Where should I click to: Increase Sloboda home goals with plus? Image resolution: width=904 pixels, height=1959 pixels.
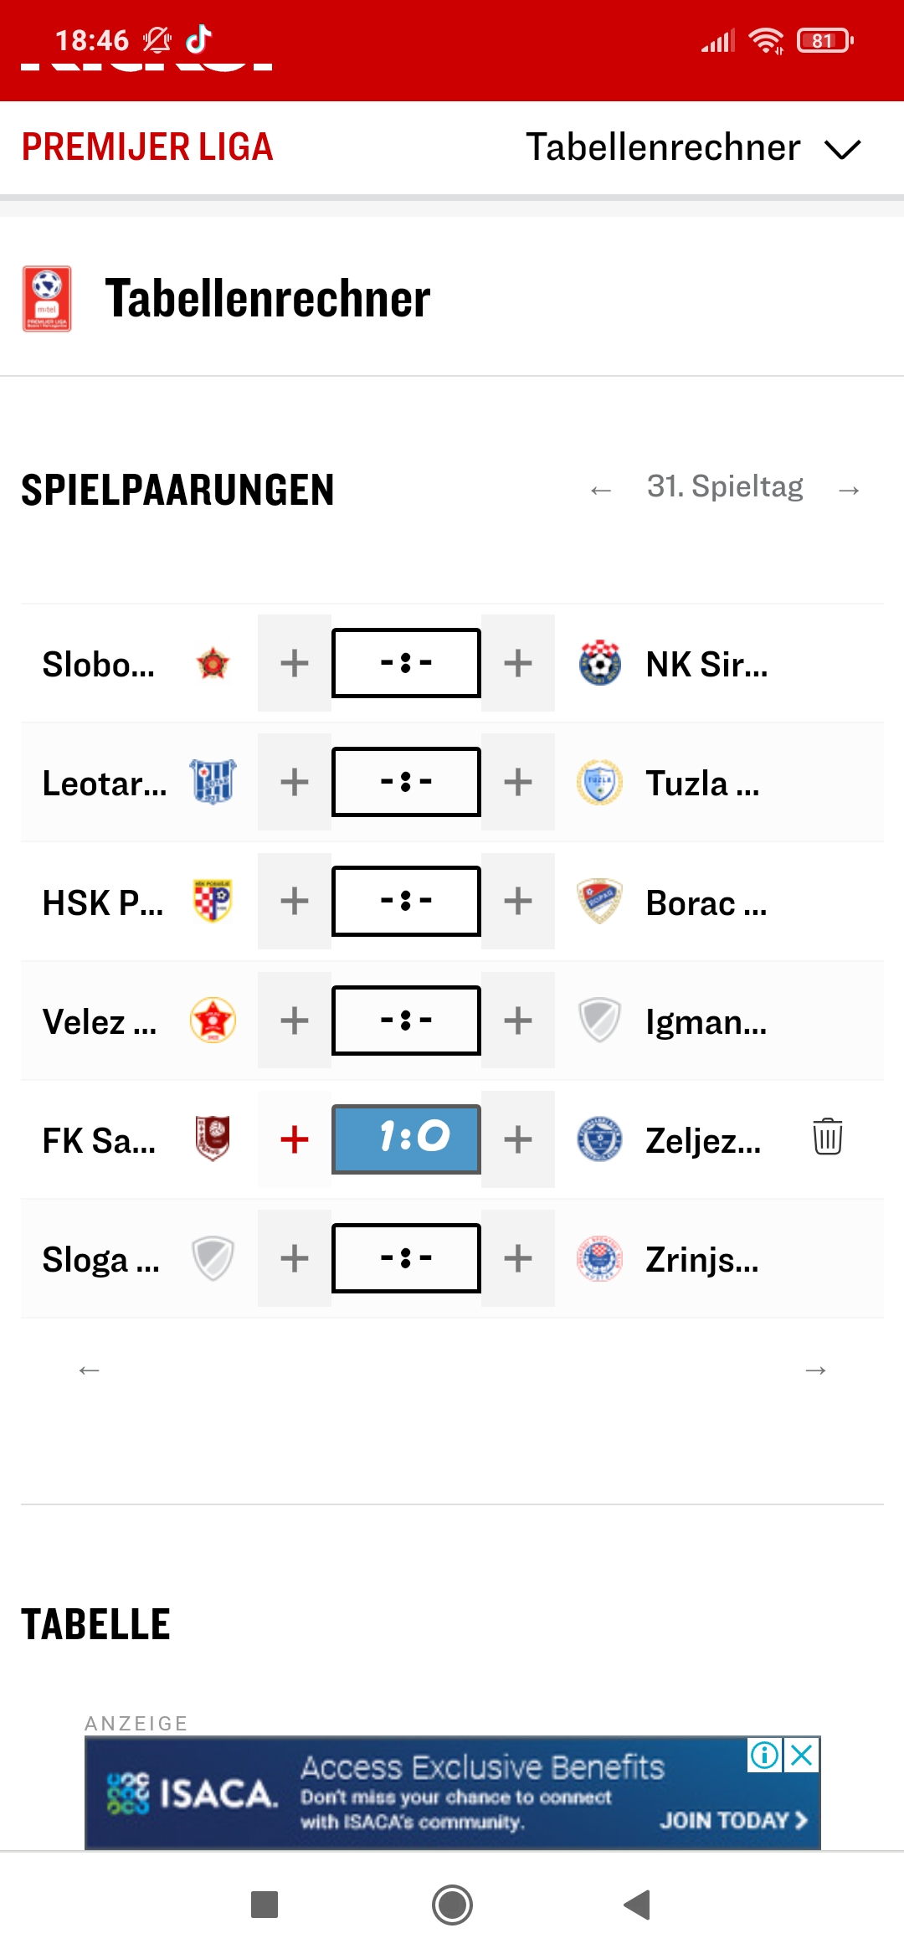(x=295, y=663)
